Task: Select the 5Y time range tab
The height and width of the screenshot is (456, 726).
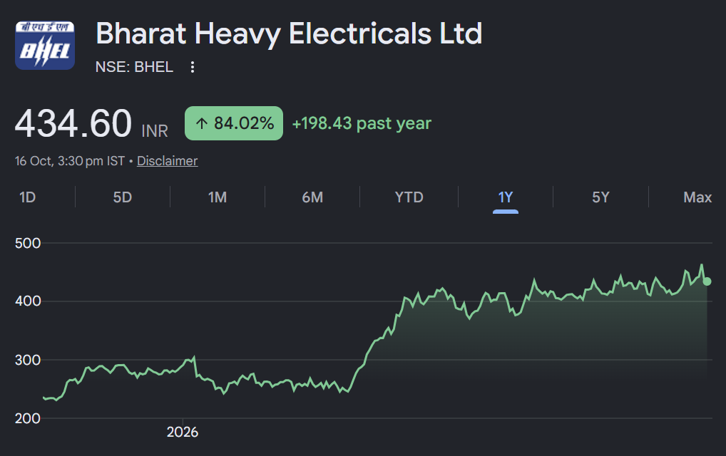Action: pyautogui.click(x=600, y=197)
